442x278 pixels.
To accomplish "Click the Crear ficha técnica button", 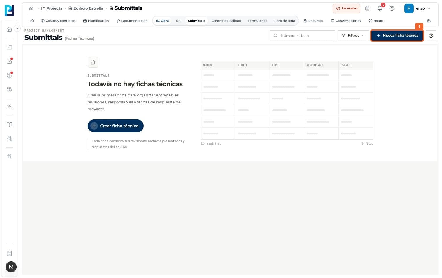I will pos(116,126).
